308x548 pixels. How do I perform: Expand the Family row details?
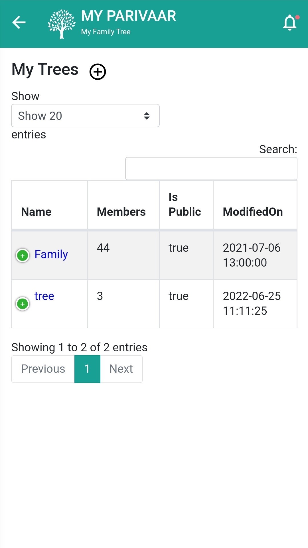click(x=23, y=255)
